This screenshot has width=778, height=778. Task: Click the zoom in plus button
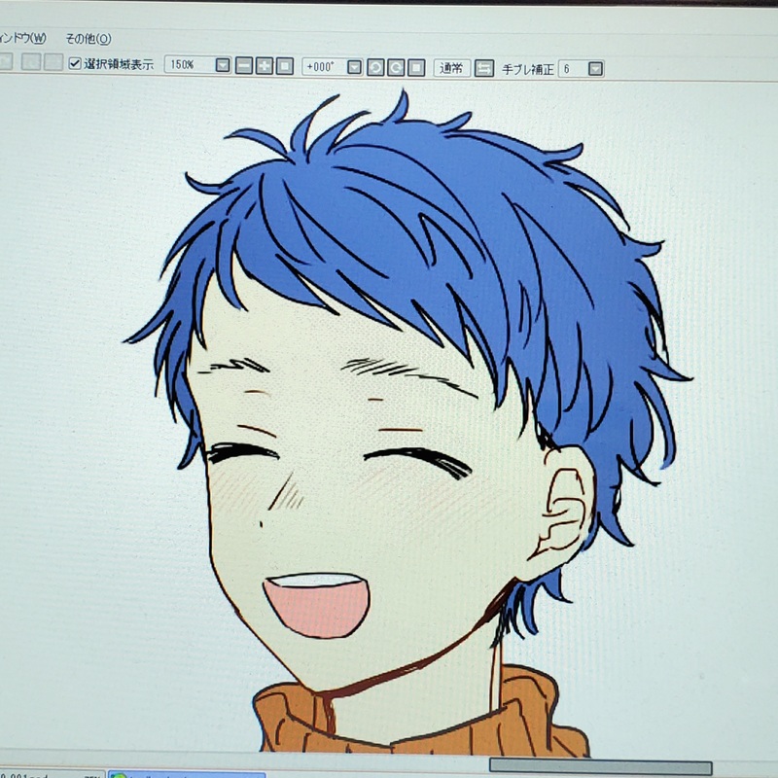click(x=264, y=65)
